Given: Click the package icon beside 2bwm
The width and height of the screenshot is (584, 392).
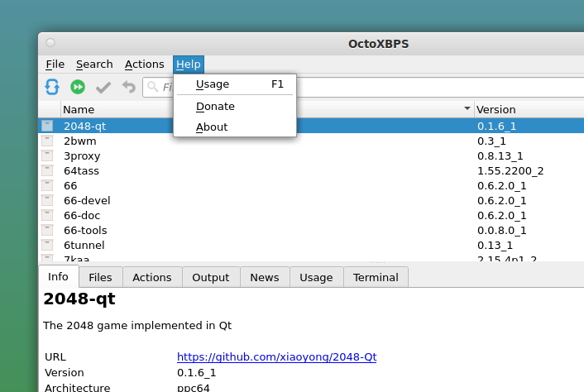Looking at the screenshot, I should tap(47, 141).
